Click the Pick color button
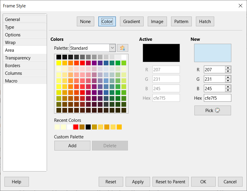Screen dimensions: 247x191 coord(213,111)
